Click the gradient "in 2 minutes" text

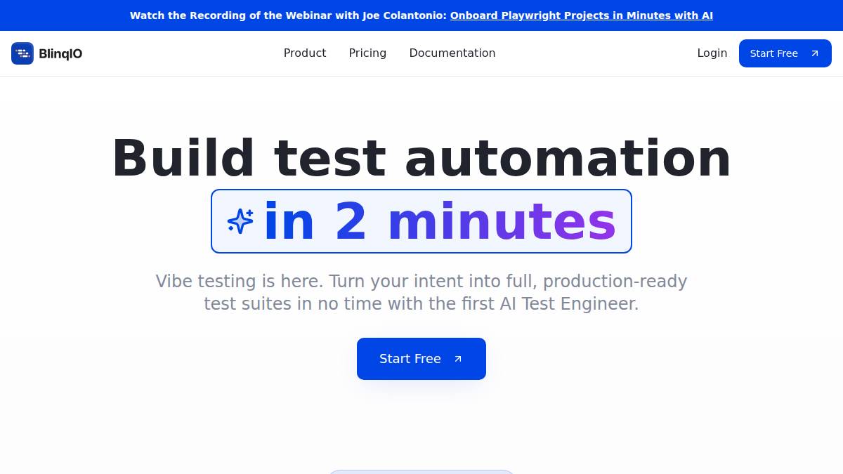(x=440, y=222)
